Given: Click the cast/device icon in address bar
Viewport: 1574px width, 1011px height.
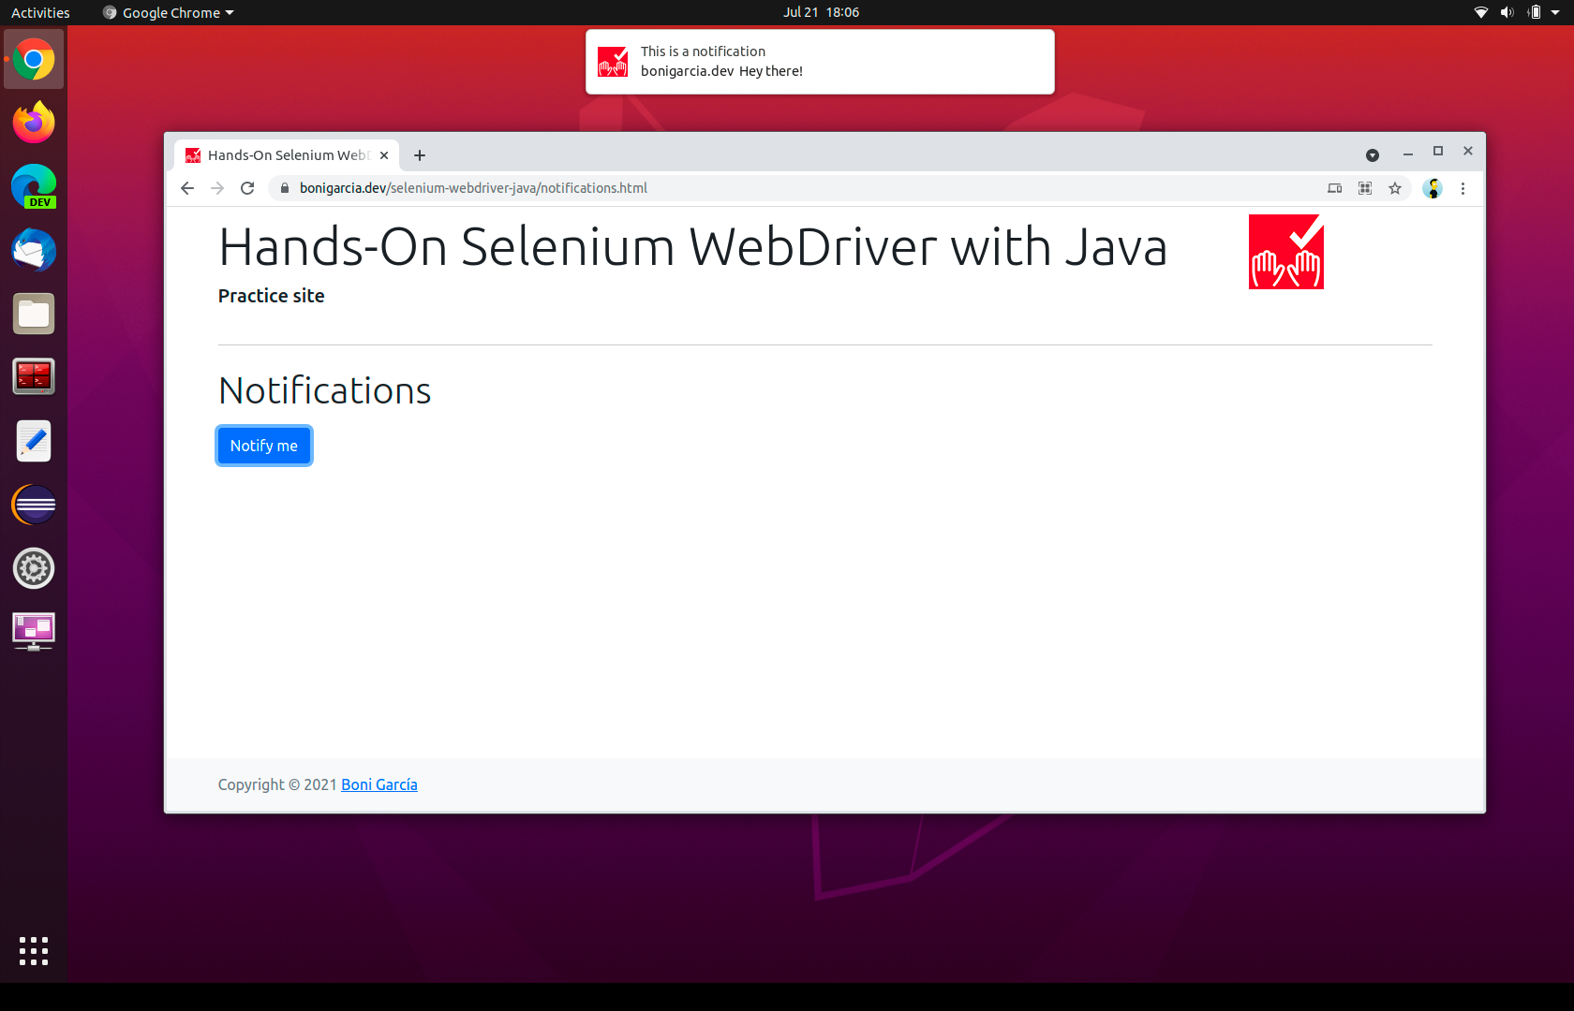Looking at the screenshot, I should (x=1334, y=188).
